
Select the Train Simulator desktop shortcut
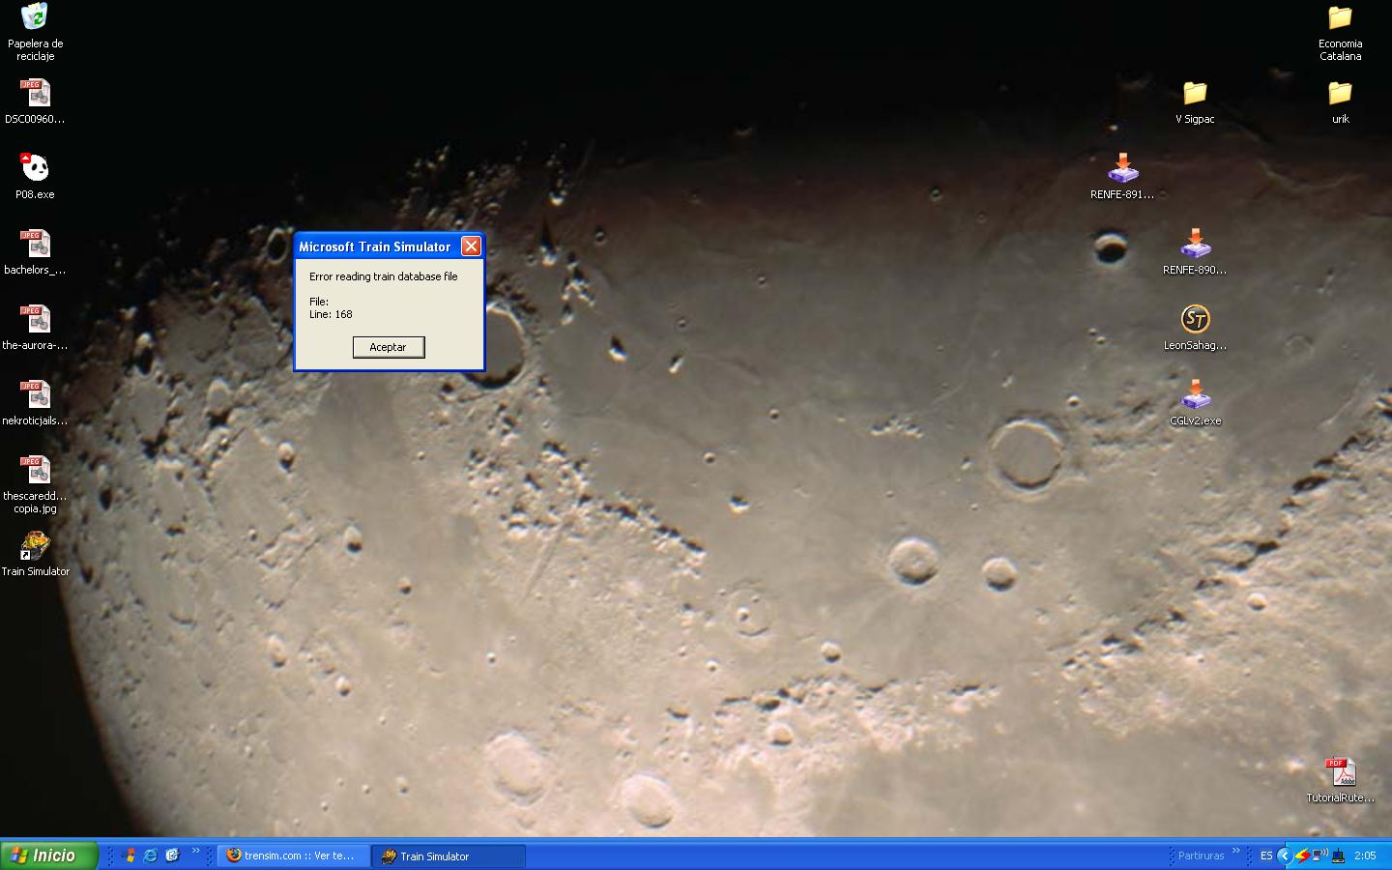[x=35, y=549]
